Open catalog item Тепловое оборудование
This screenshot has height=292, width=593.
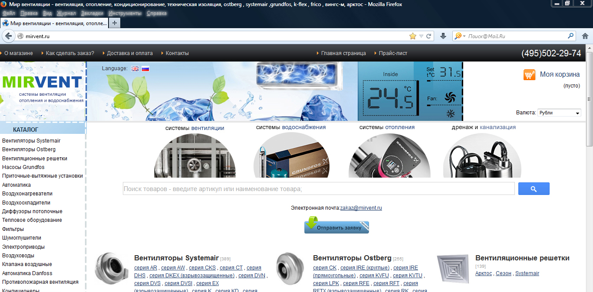pyautogui.click(x=32, y=220)
